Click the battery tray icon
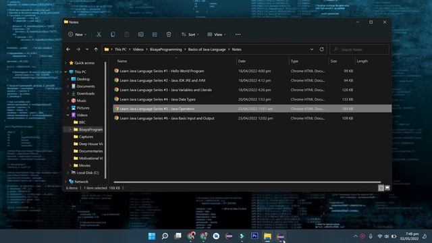 click(394, 236)
